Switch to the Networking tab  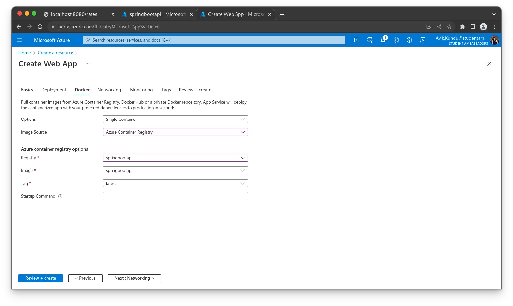coord(109,90)
